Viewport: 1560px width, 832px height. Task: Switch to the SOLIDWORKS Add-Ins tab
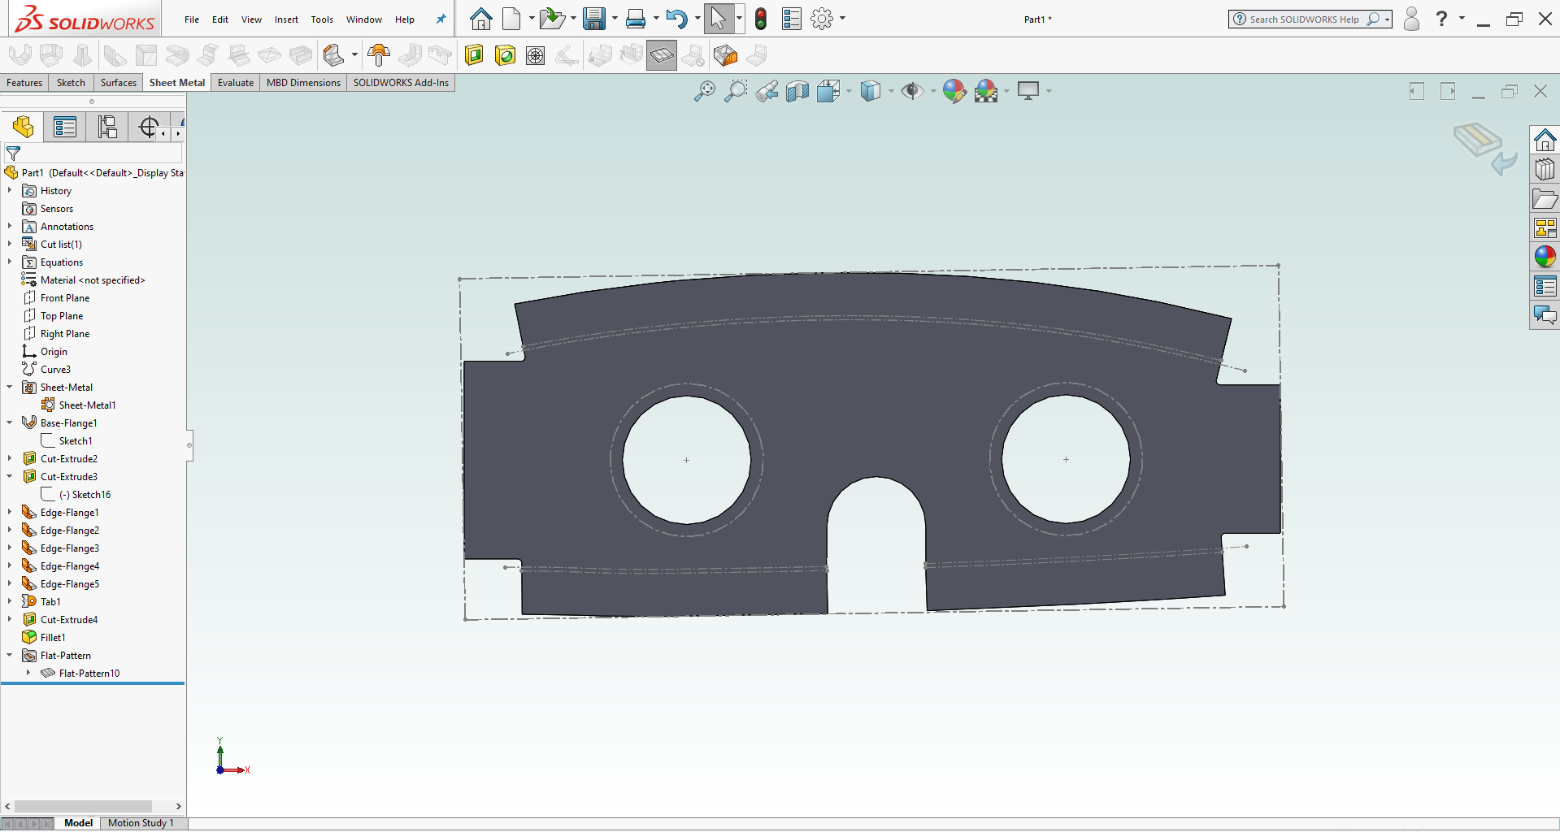tap(401, 83)
